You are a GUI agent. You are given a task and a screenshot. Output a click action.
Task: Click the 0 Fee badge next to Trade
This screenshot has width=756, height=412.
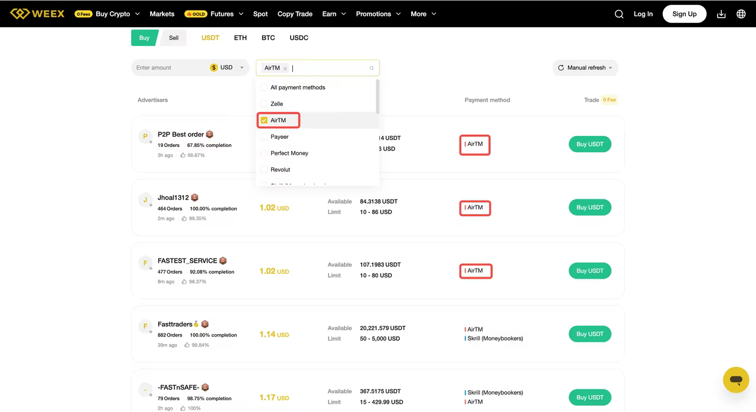(x=610, y=100)
